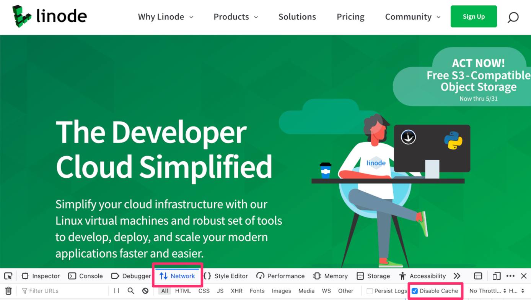
Task: Click the green Sign Up button
Action: [x=474, y=16]
